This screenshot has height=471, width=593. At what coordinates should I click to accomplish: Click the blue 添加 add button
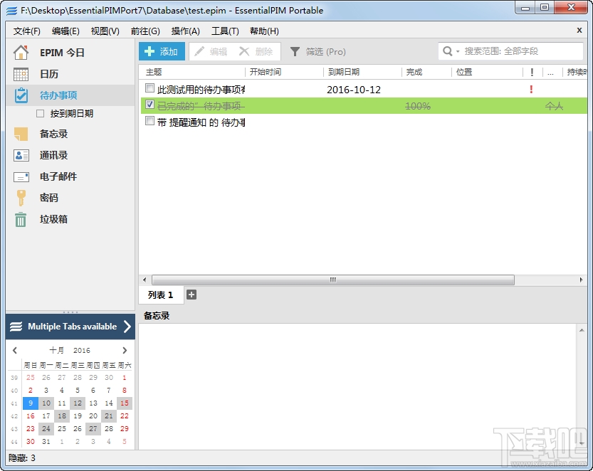(161, 51)
